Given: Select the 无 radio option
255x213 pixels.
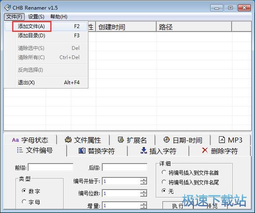Looking at the screenshot, I should pos(164,191).
